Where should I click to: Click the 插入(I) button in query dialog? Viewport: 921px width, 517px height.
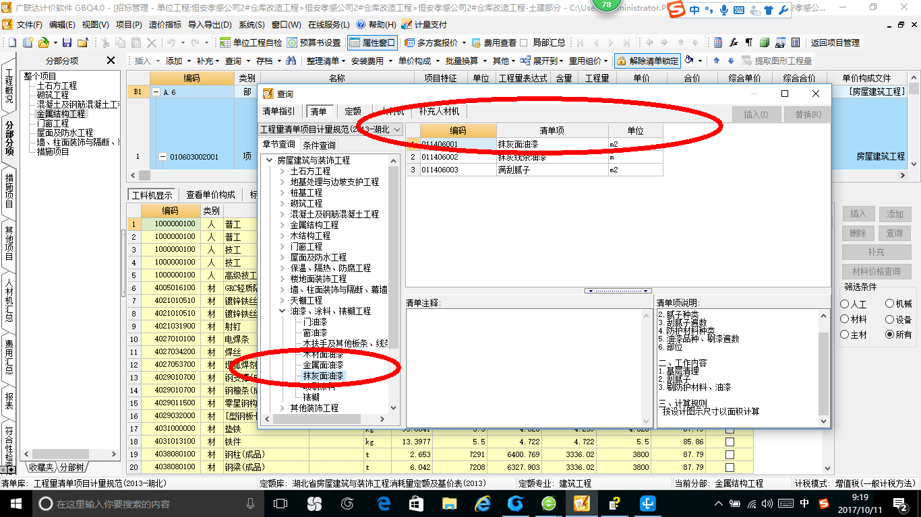tap(756, 114)
